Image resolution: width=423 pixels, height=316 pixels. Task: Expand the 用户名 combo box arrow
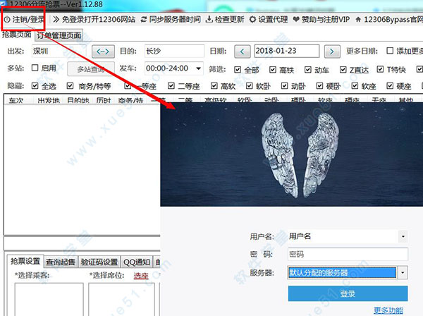click(403, 236)
